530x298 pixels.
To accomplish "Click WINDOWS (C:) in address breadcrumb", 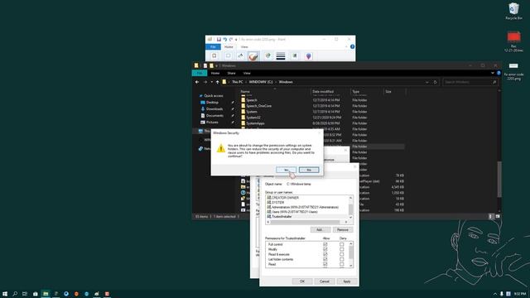I will coord(261,82).
